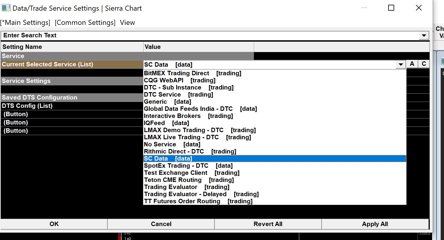Open the Common Settings menu
The width and height of the screenshot is (444, 240).
point(85,23)
